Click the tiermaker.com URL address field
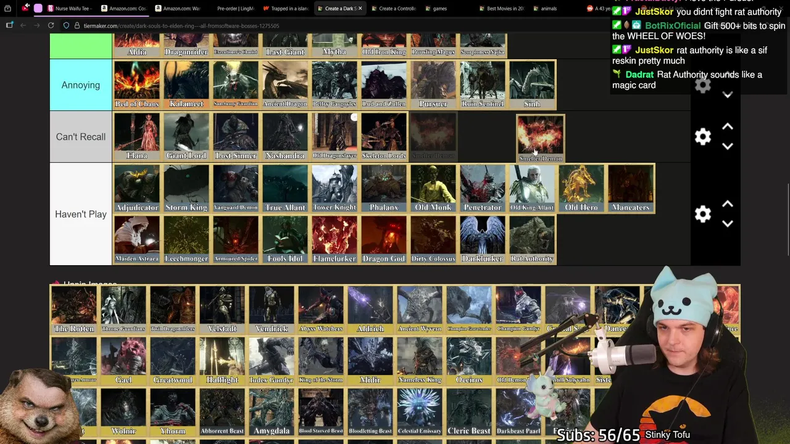The width and height of the screenshot is (790, 444). pos(181,25)
